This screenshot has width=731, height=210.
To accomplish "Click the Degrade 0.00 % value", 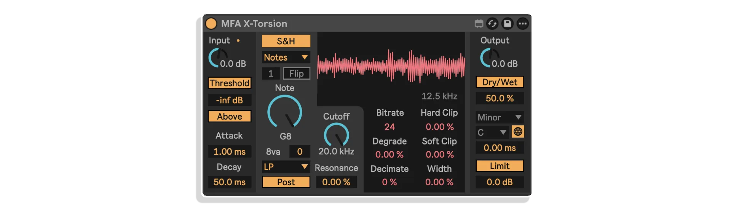I will tap(389, 155).
